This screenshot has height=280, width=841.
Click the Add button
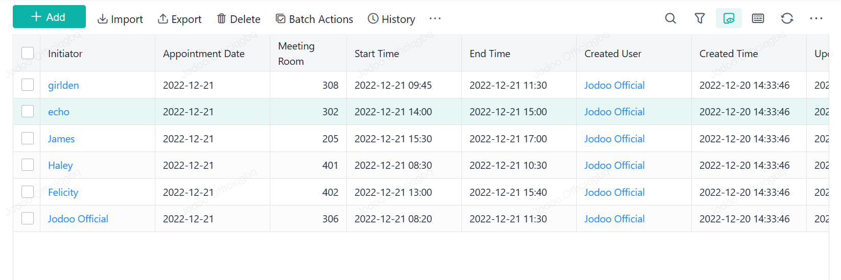pos(49,17)
